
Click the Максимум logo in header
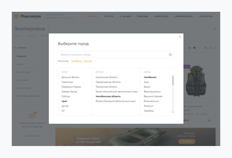click(x=27, y=16)
